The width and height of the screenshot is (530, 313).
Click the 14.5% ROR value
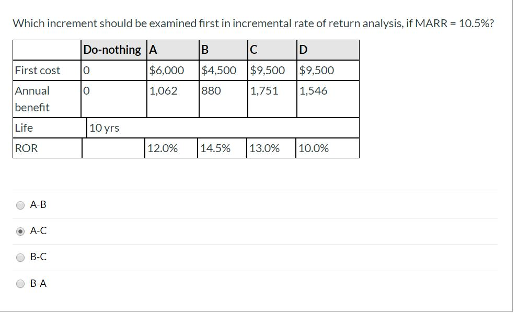click(215, 148)
